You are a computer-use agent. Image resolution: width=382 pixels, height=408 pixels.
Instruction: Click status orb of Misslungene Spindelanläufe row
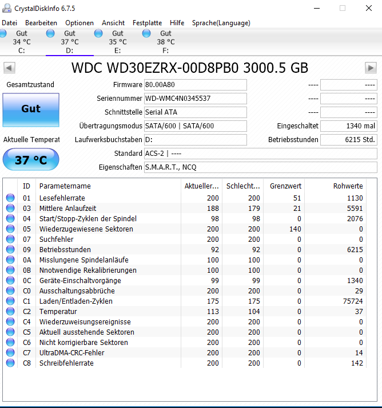(x=10, y=260)
